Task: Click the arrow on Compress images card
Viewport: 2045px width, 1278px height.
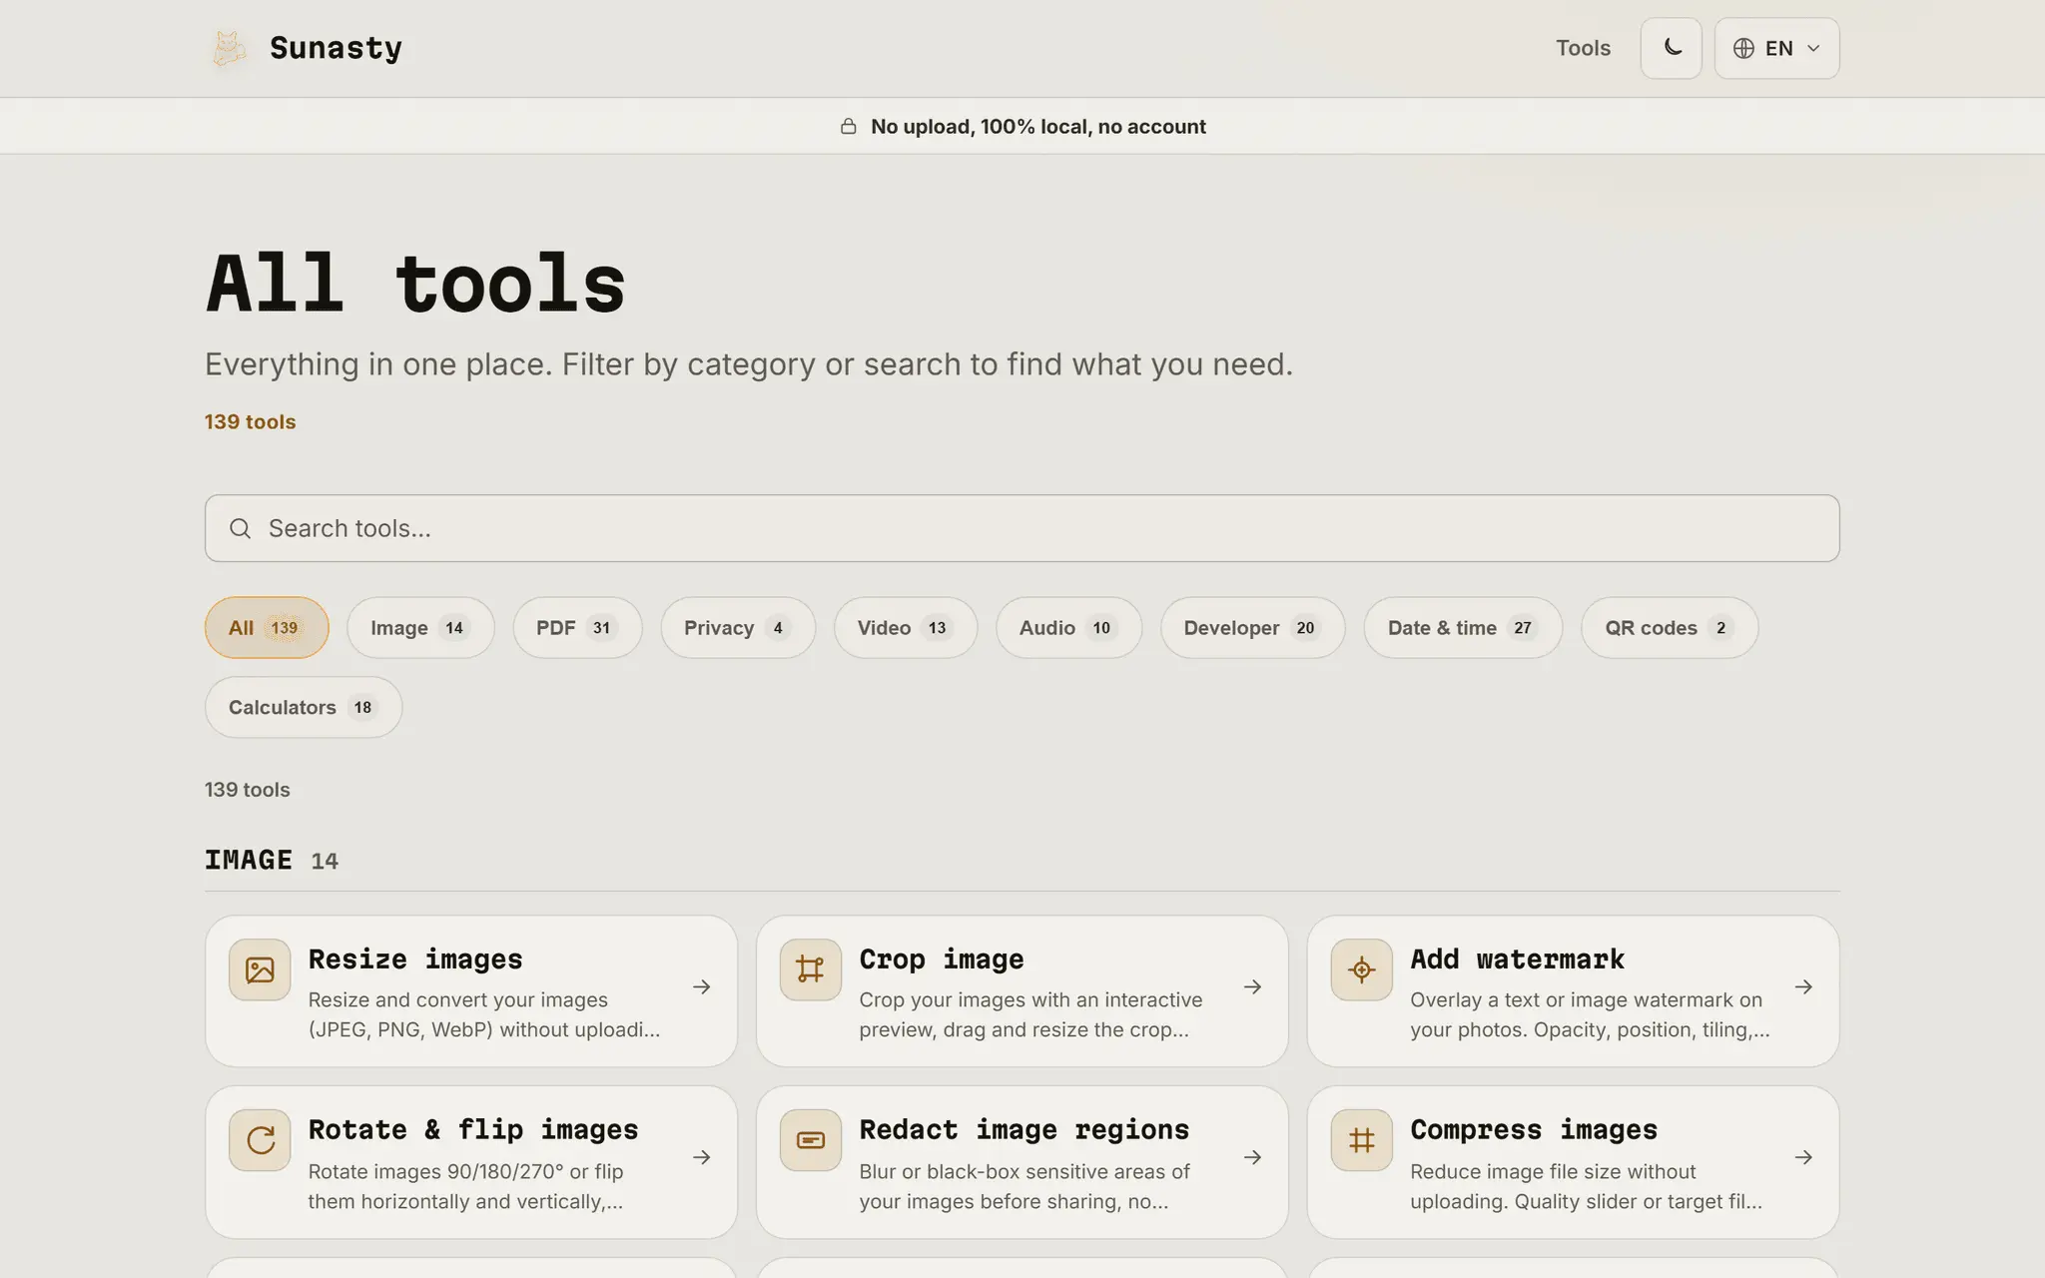Action: [1803, 1157]
